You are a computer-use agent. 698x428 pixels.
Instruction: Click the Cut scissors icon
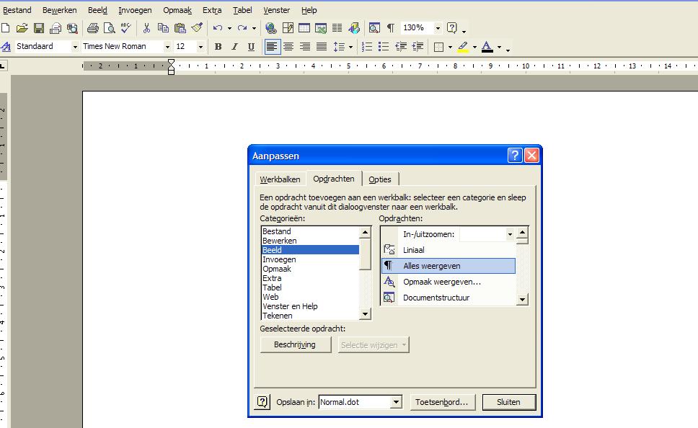pos(146,28)
